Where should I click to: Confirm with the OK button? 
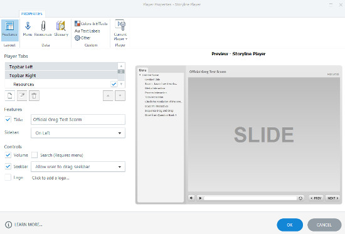click(x=290, y=225)
